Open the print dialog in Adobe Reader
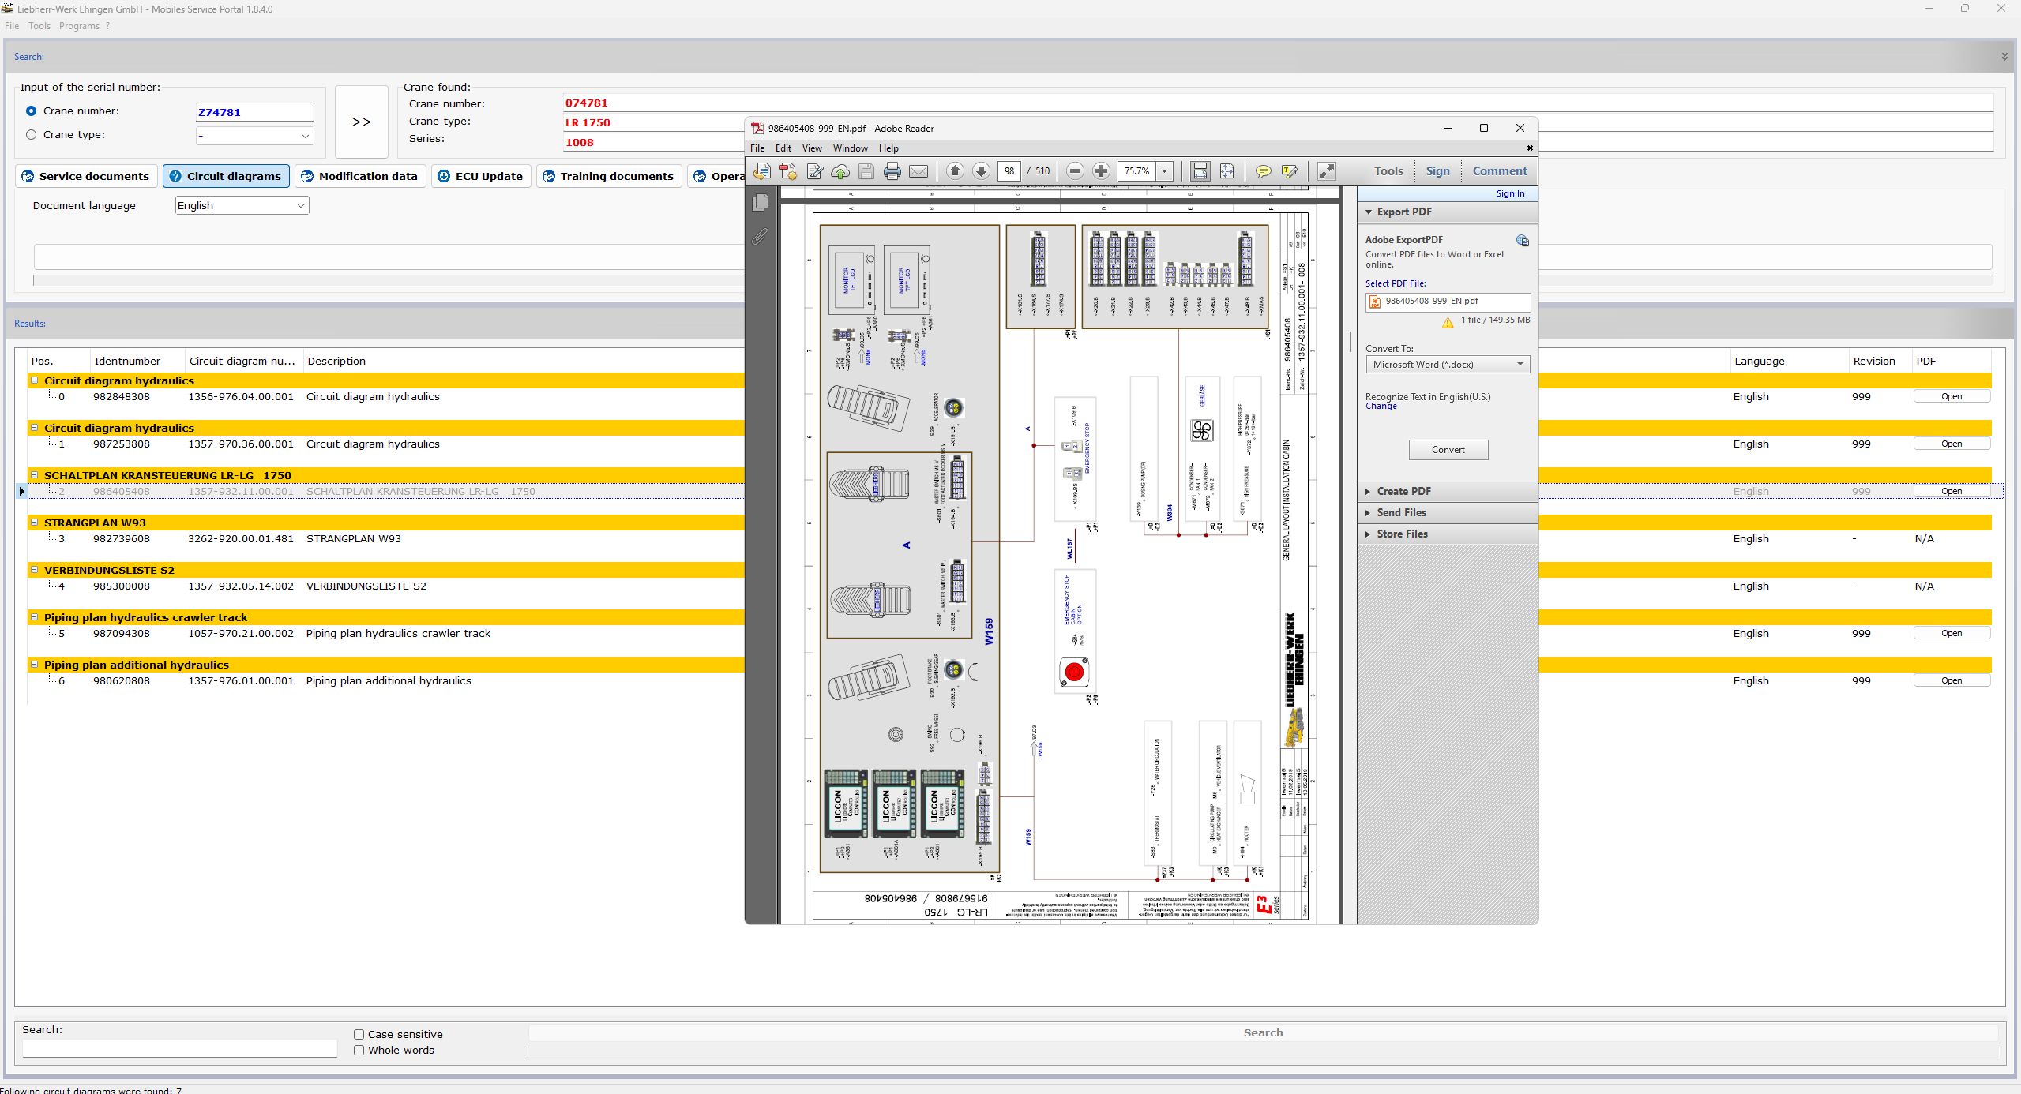Viewport: 2021px width, 1094px height. (x=892, y=171)
